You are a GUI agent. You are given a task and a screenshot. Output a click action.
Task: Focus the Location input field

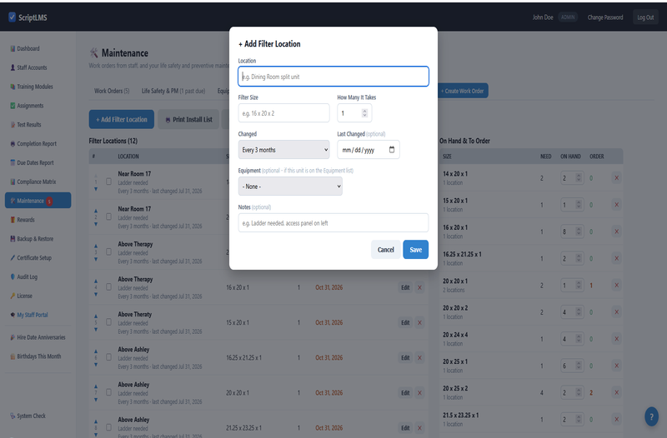333,77
